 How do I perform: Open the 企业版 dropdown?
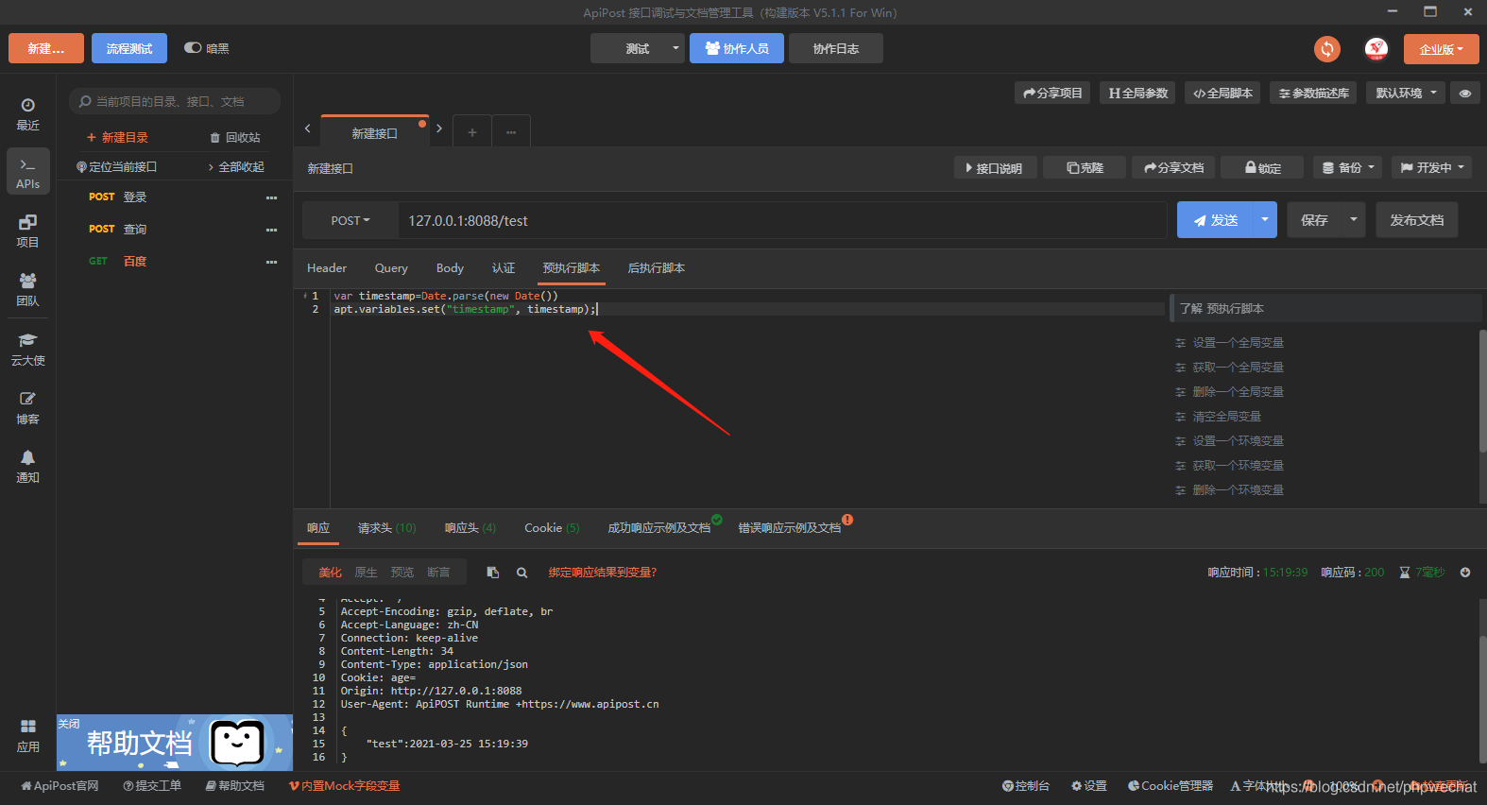coord(1442,49)
